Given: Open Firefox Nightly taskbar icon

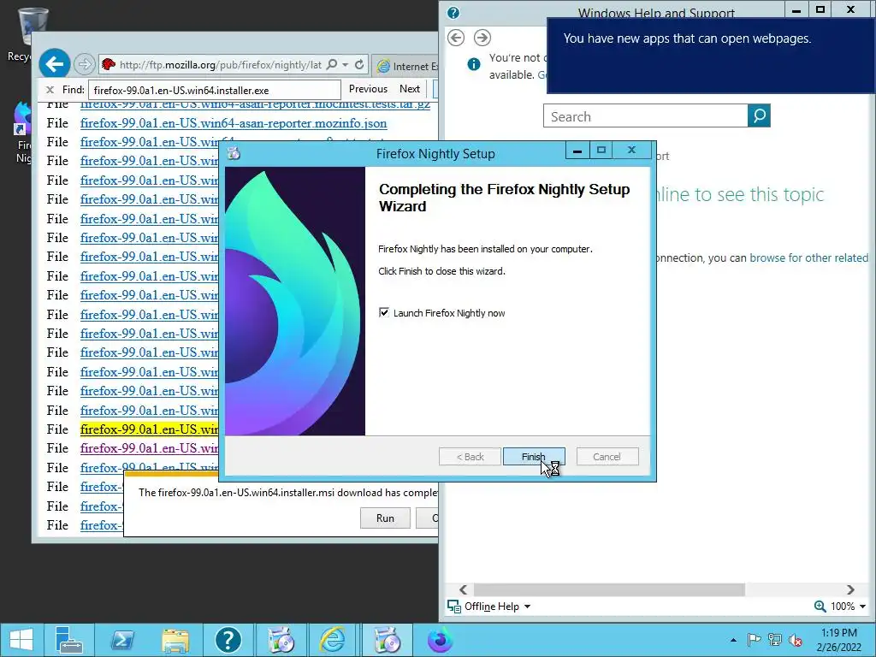Looking at the screenshot, I should tap(440, 640).
